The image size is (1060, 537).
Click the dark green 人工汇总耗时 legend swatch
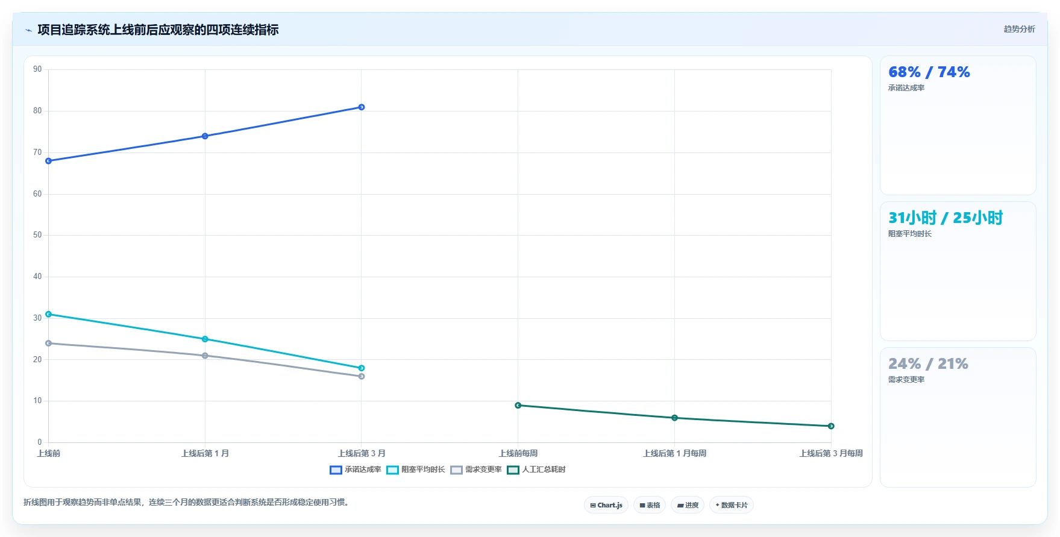(x=513, y=469)
